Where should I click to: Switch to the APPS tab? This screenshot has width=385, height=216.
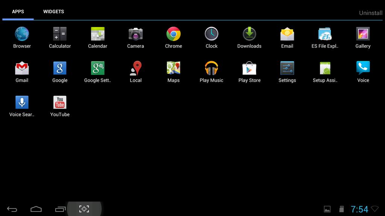point(18,12)
